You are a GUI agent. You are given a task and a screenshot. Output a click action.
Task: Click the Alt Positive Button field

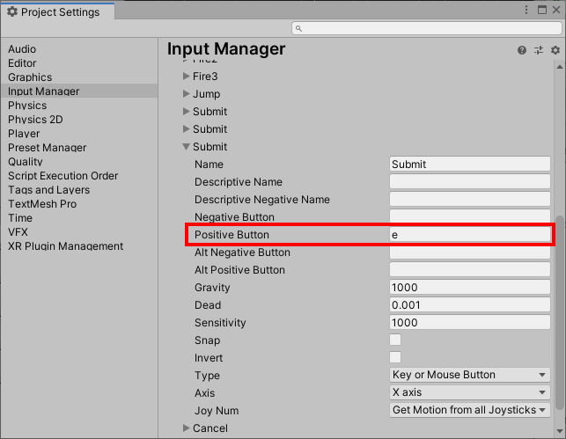(470, 269)
